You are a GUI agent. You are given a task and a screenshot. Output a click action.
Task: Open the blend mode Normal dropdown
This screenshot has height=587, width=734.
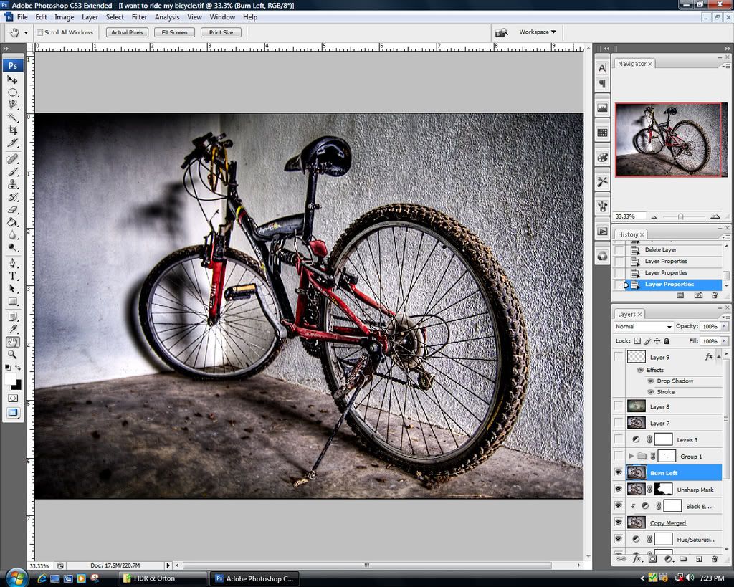[x=643, y=326]
